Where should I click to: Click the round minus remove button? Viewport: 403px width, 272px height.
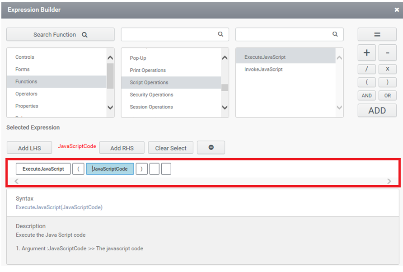point(211,148)
